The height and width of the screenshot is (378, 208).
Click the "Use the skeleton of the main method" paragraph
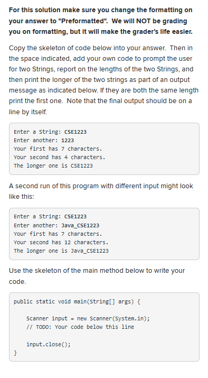(97, 276)
